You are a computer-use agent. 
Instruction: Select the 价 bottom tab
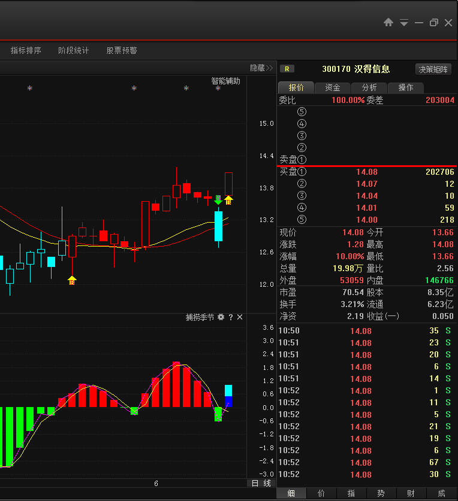click(x=321, y=493)
